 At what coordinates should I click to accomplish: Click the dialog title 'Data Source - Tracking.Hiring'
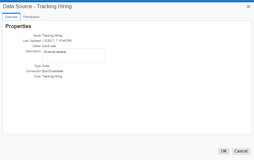point(37,7)
